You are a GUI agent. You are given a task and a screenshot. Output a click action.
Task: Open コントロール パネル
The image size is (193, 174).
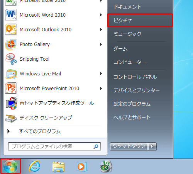(x=135, y=77)
